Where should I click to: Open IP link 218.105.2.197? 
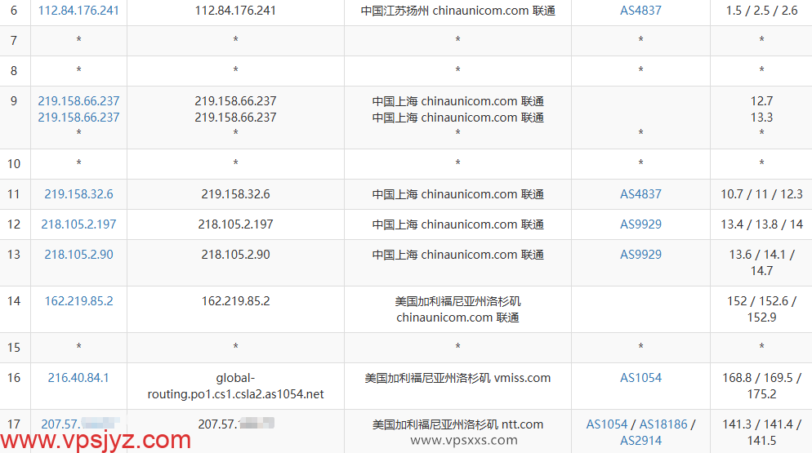click(78, 224)
